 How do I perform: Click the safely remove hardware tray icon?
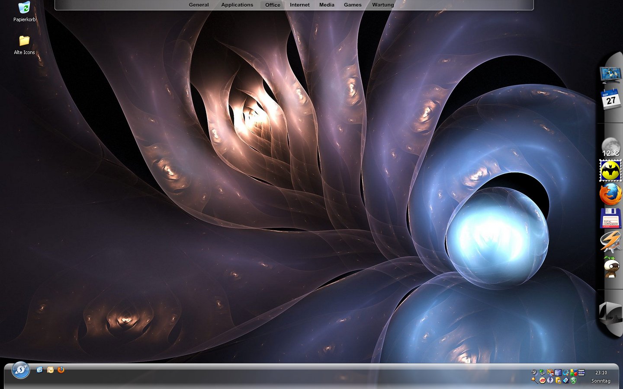[542, 373]
